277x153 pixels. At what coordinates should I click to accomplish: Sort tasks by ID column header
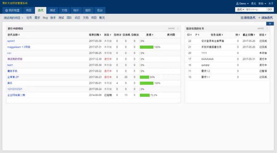(x=189, y=35)
